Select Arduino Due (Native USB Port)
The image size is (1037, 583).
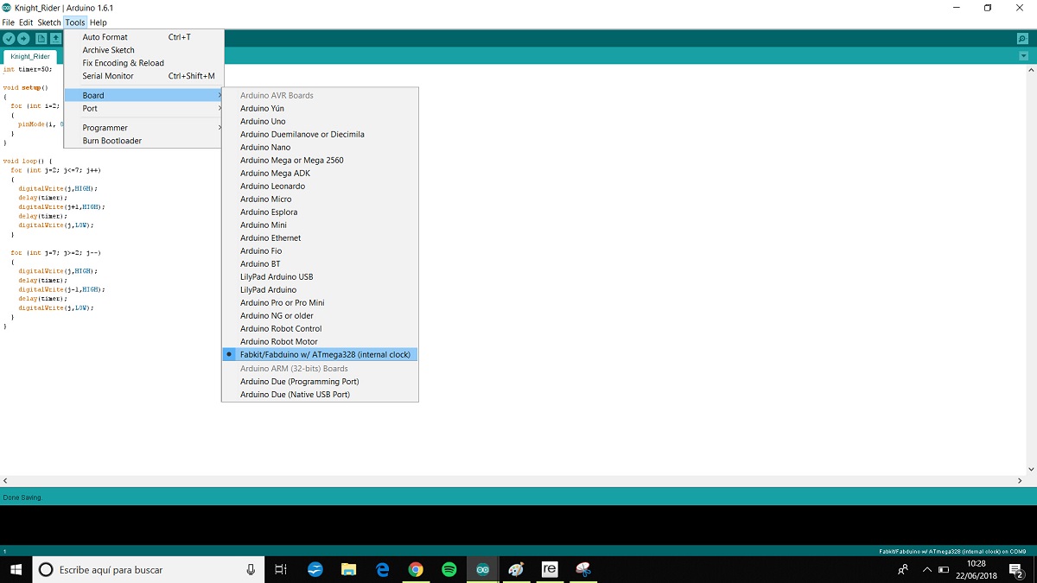click(320, 395)
